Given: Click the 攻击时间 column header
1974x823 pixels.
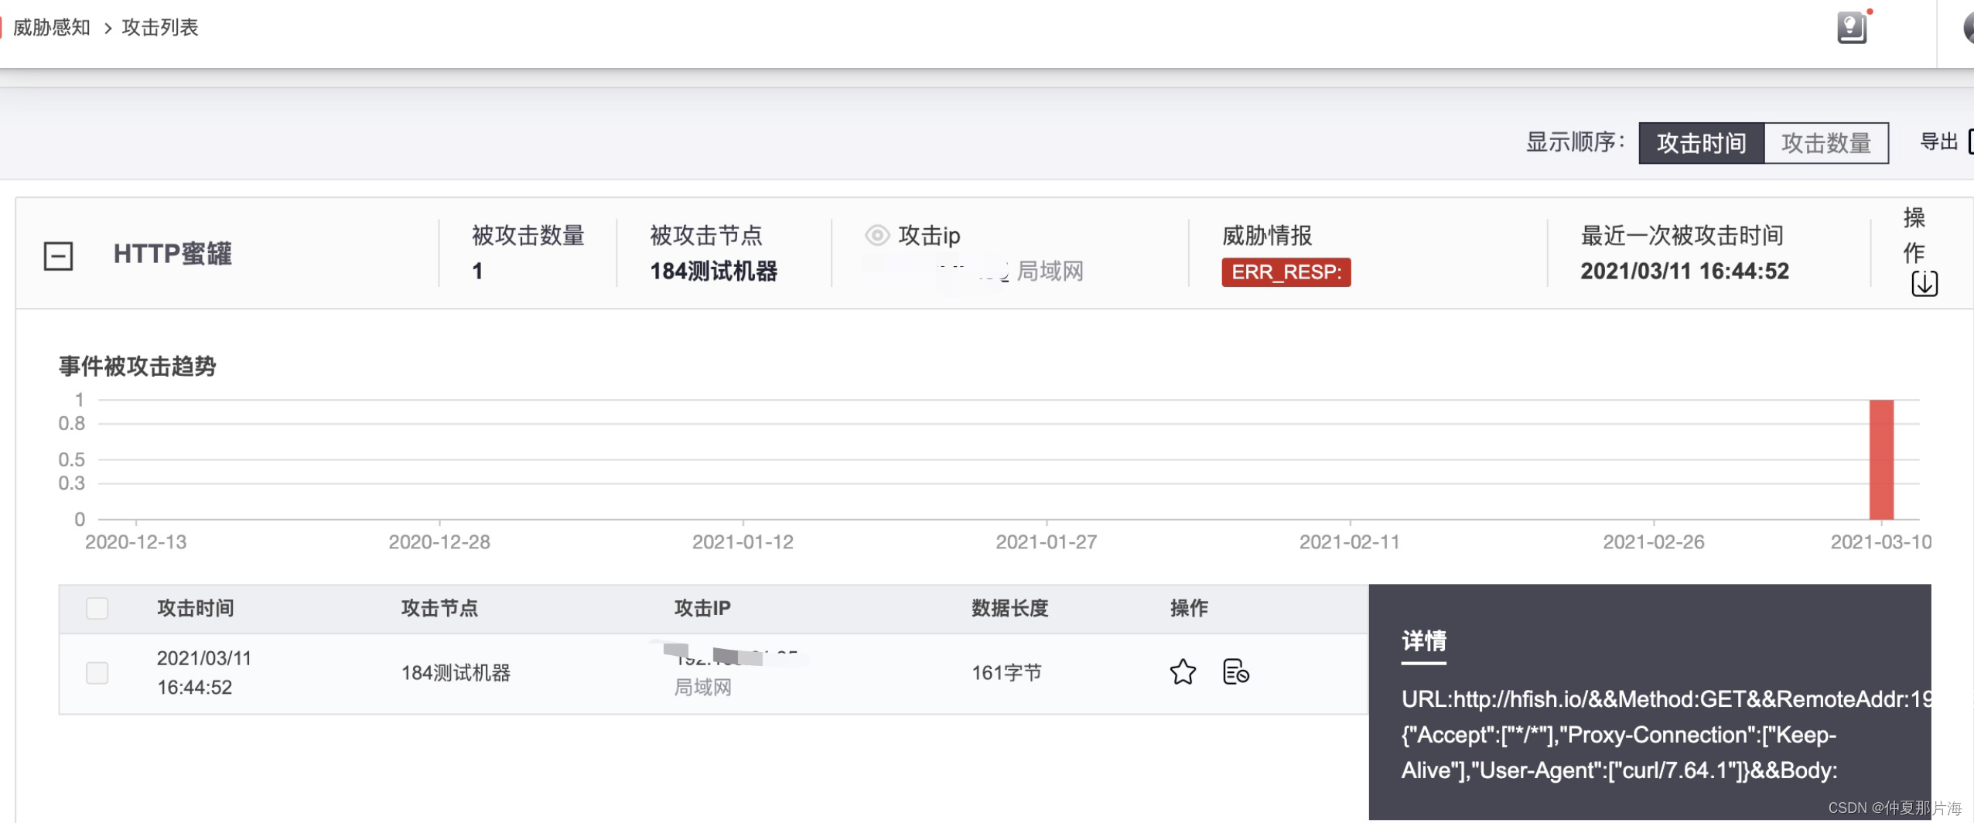Looking at the screenshot, I should coord(196,608).
